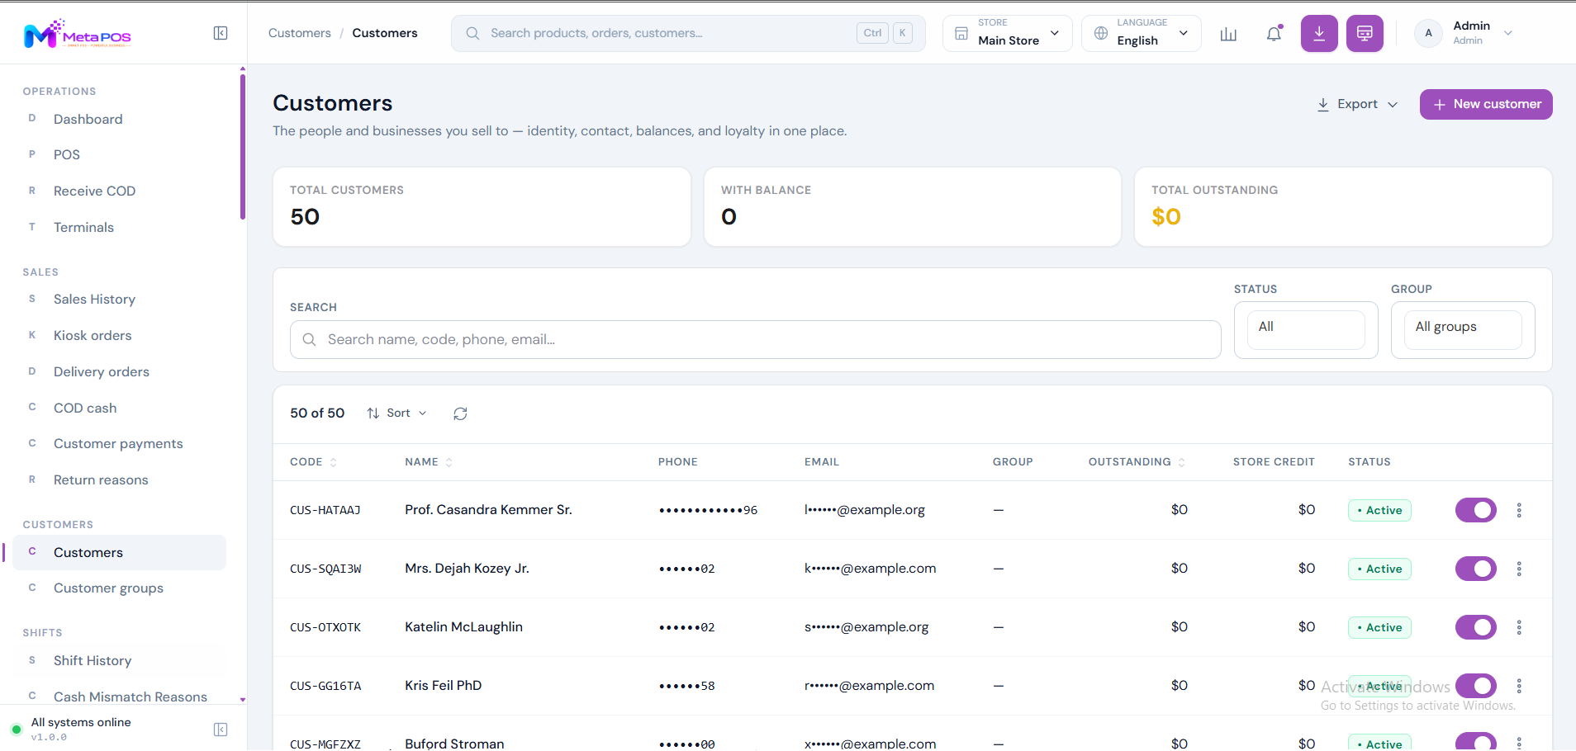
Task: Open row actions for Katelin McLaughlin
Action: pyautogui.click(x=1519, y=627)
